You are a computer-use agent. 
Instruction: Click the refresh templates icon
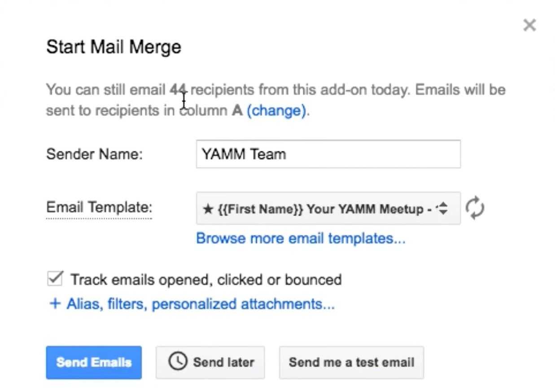[475, 209]
